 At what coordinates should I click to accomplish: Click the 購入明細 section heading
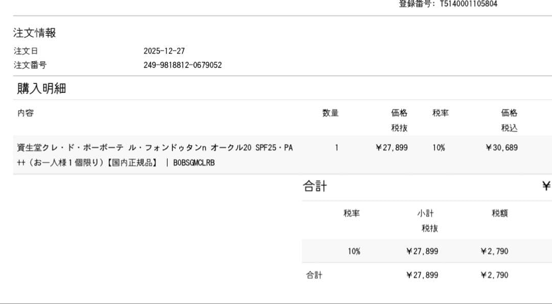point(41,88)
